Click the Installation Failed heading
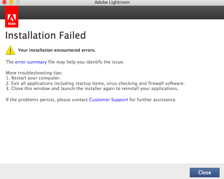 (x=45, y=35)
